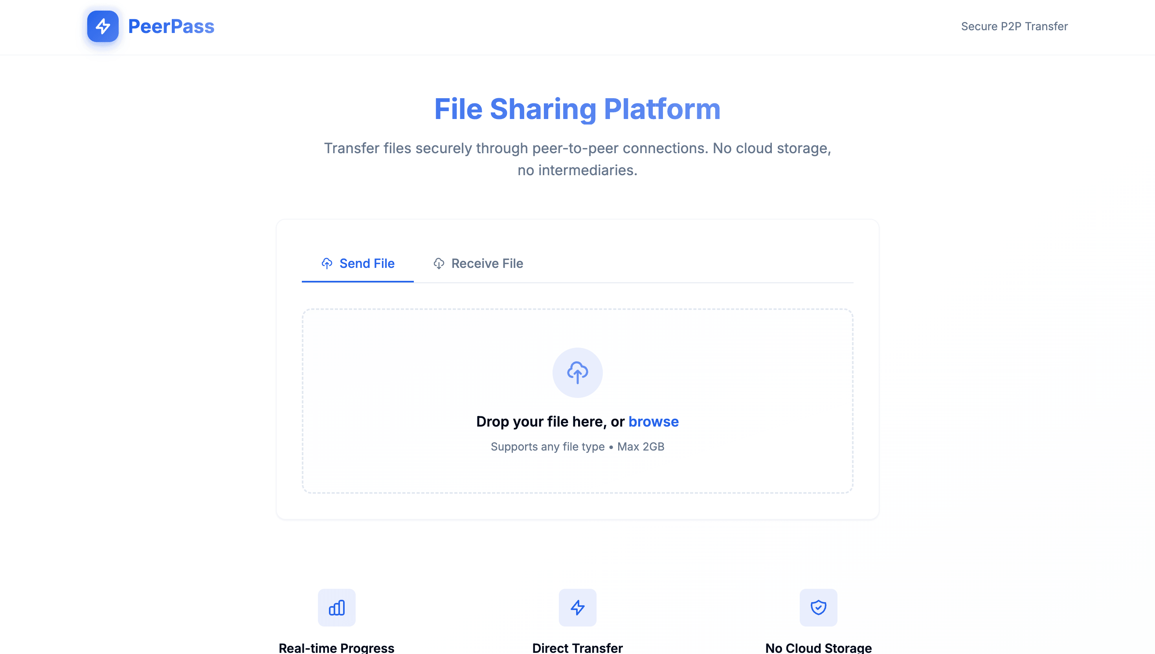Screen dimensions: 1155x654
Task: Select the Send File tab
Action: point(358,264)
